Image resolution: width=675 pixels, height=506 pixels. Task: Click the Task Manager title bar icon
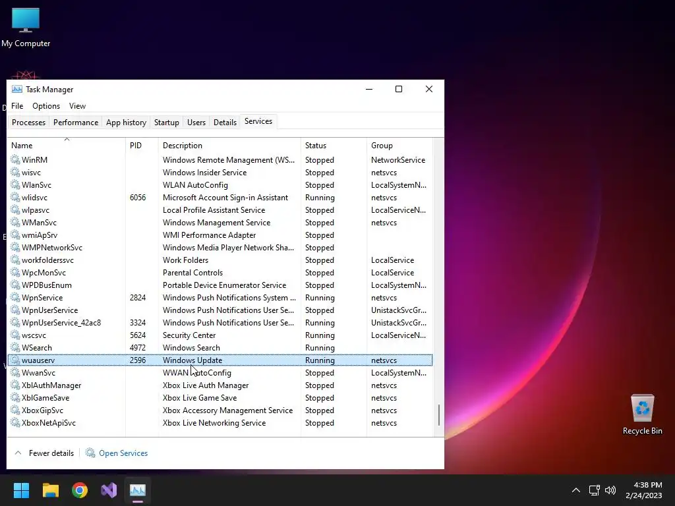[x=16, y=89]
